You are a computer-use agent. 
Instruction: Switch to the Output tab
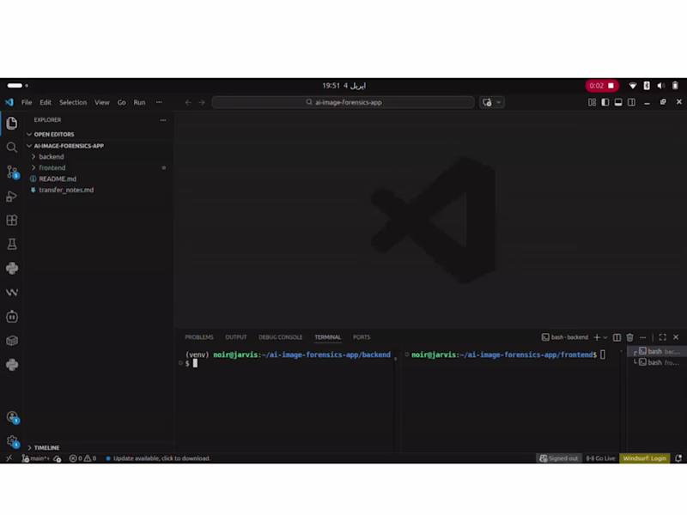click(235, 337)
